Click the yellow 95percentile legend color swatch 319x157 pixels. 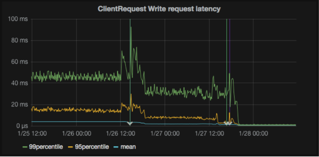click(71, 147)
